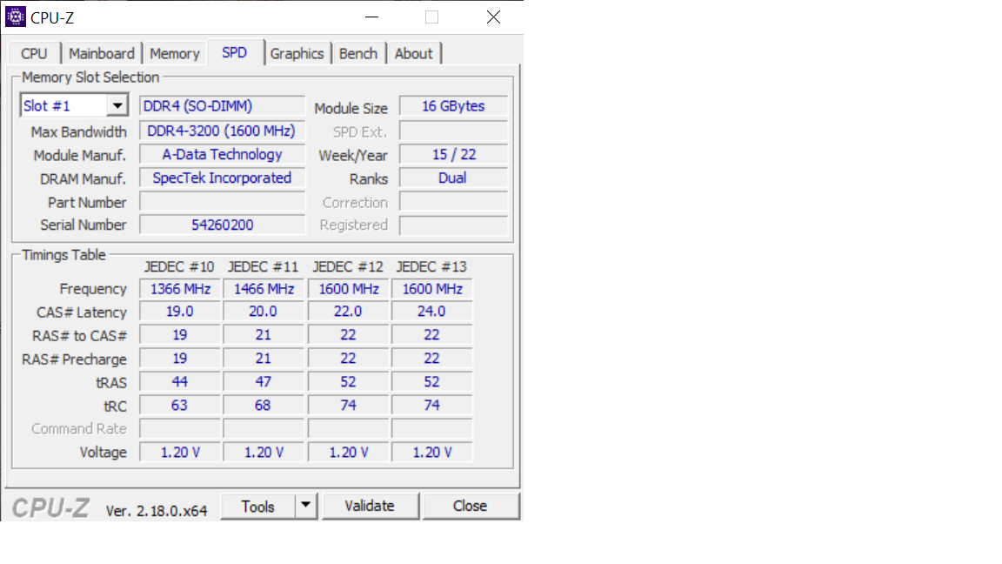
Task: Click the Week/Year value 15 / 22
Action: point(453,155)
